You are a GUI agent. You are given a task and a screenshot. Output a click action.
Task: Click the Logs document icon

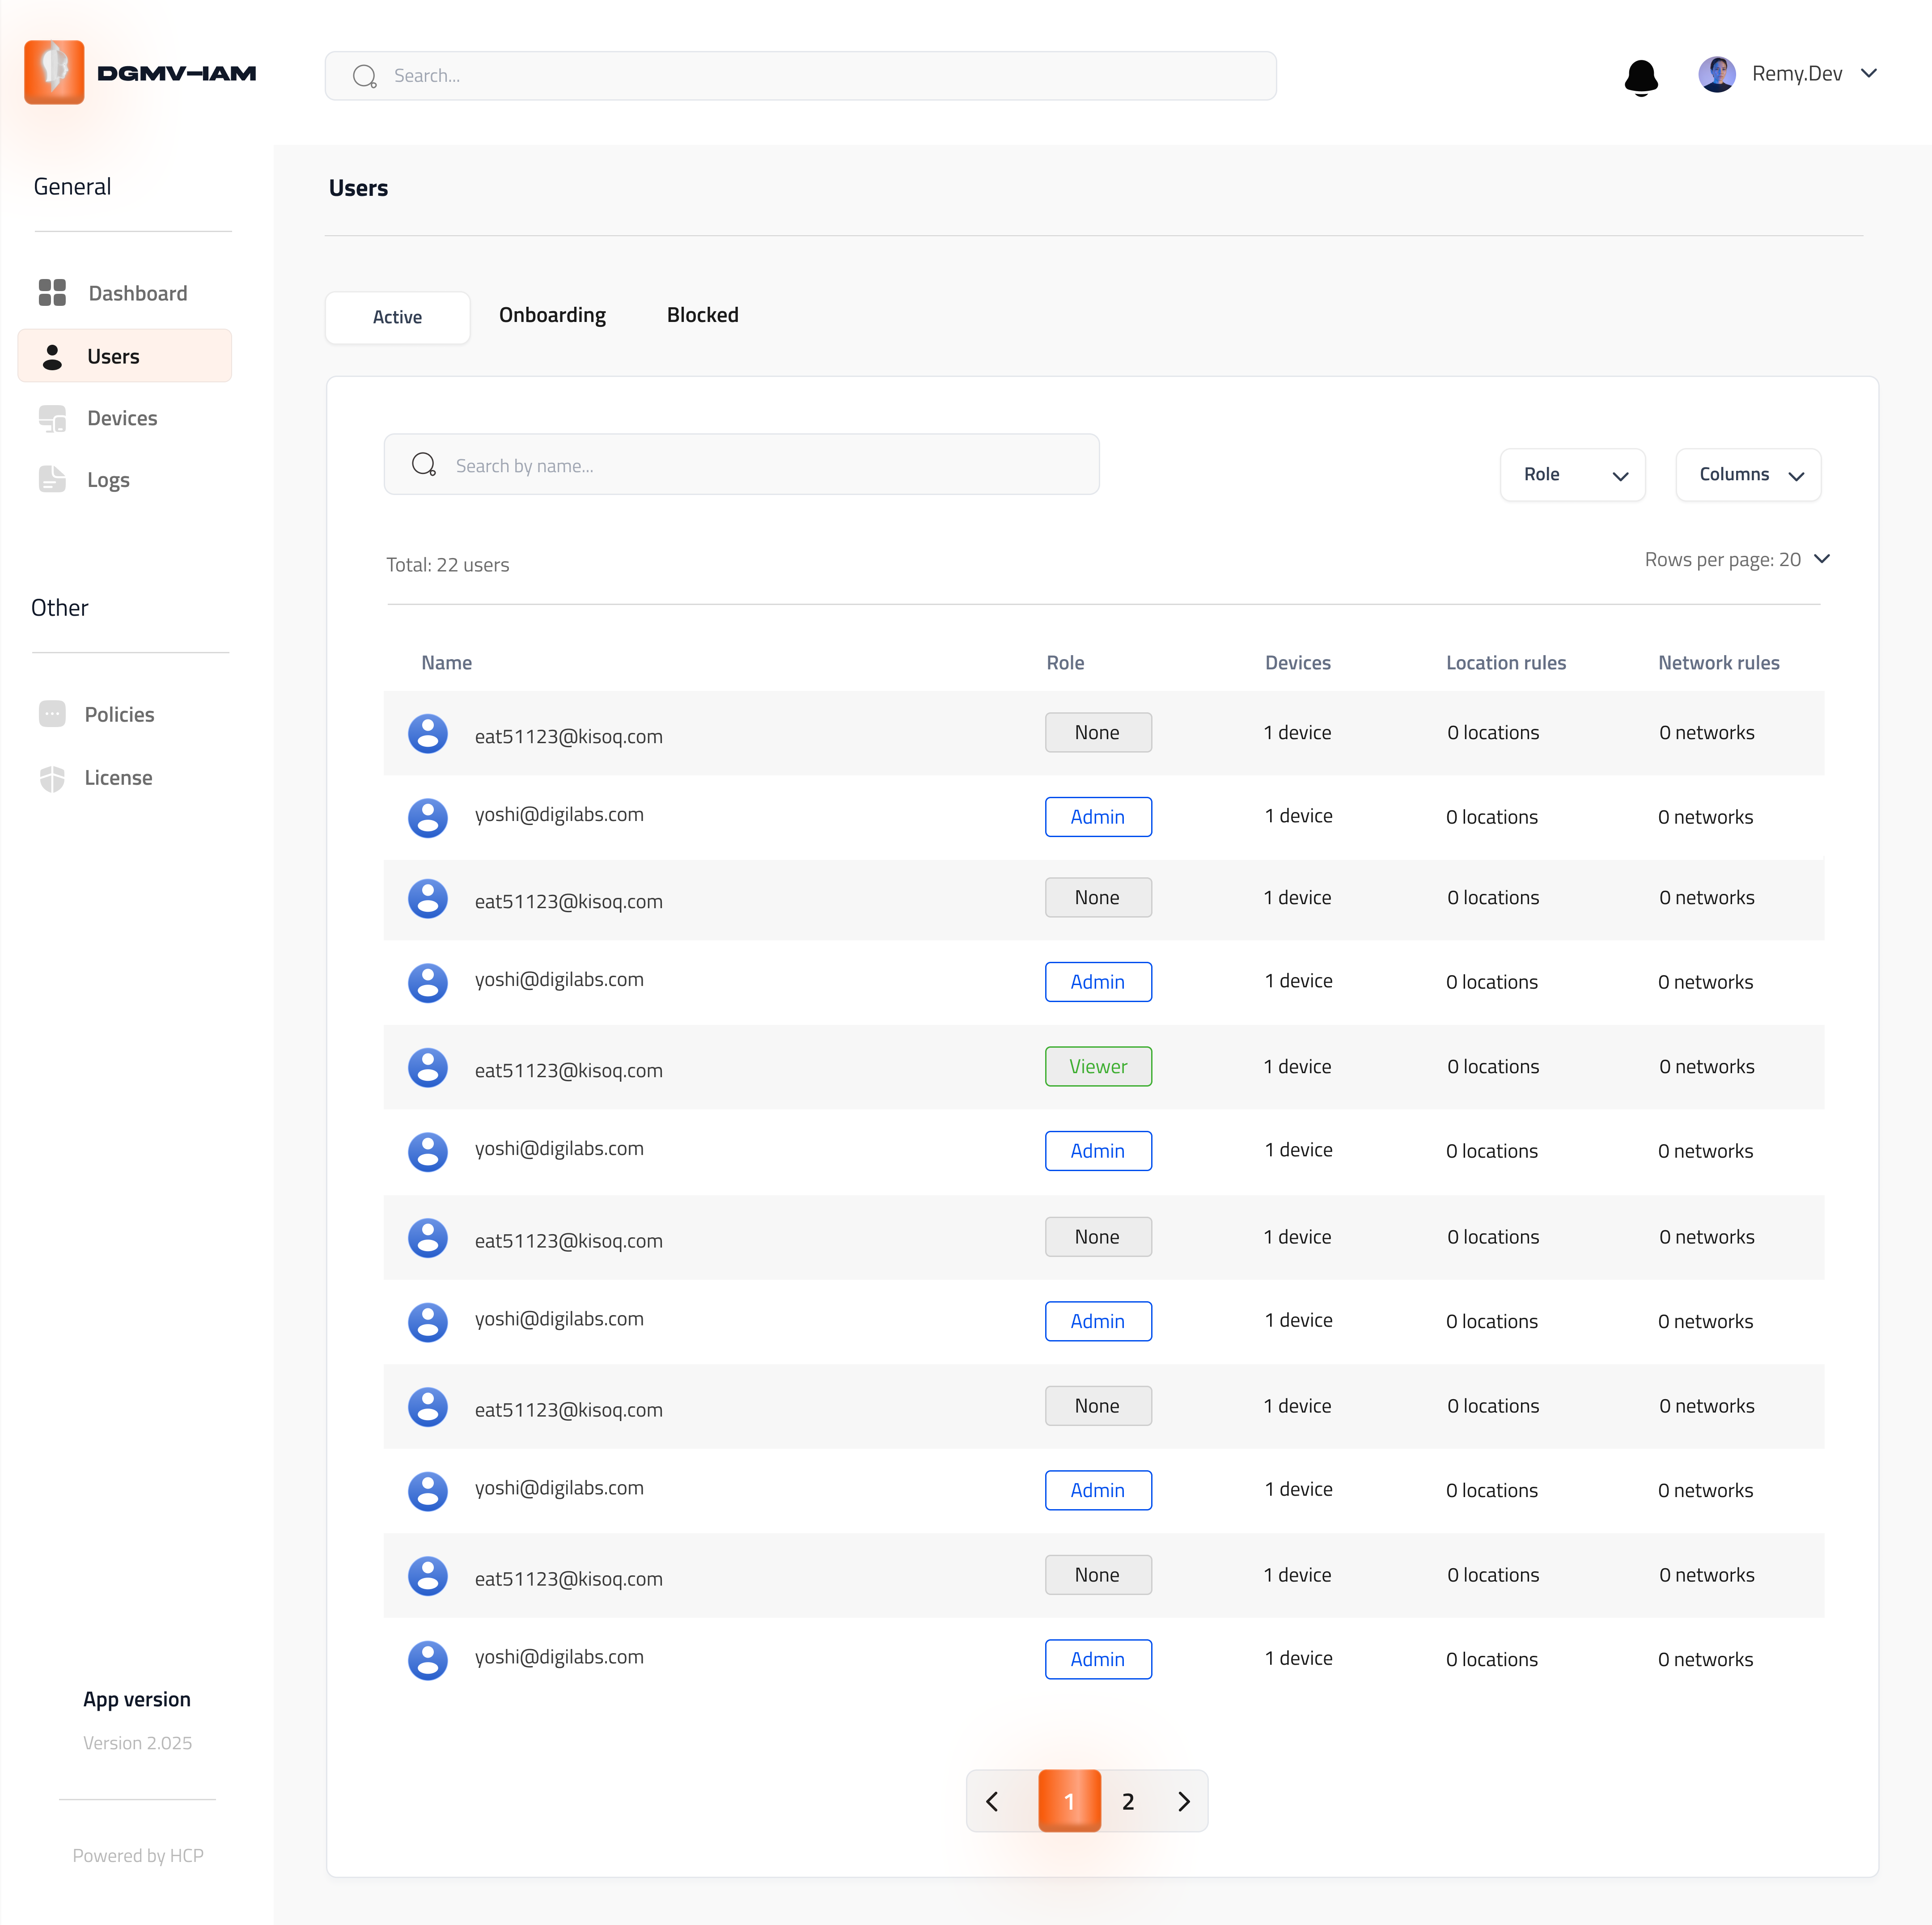(x=52, y=479)
